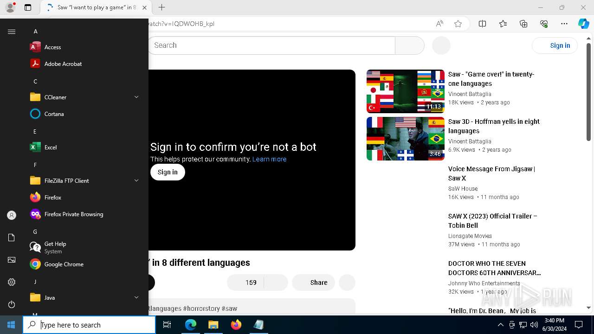Open Saw 3D Hoffman yells video thumbnail
Image resolution: width=594 pixels, height=334 pixels.
405,139
